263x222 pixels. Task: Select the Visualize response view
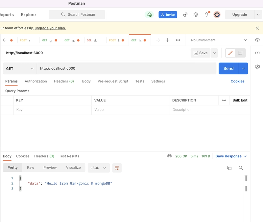point(73,168)
